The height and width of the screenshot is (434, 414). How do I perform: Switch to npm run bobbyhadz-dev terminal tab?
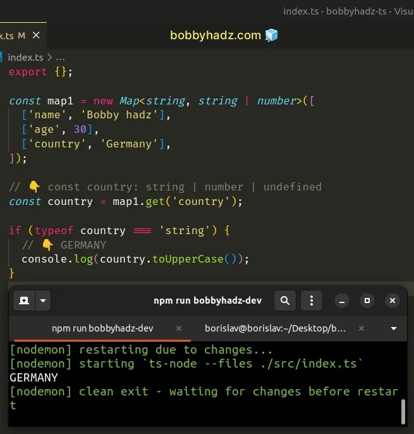102,328
